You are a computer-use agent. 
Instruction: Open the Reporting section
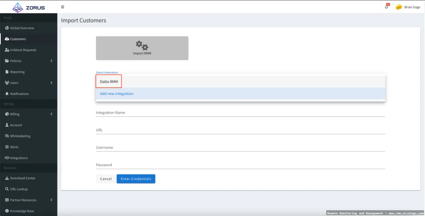(x=17, y=72)
